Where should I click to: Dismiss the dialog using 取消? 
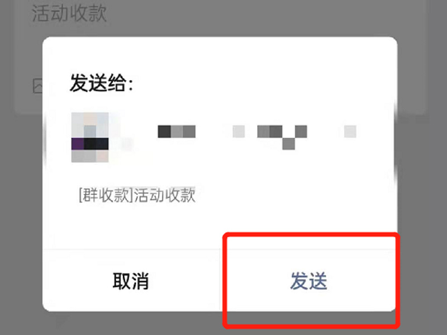pos(131,281)
